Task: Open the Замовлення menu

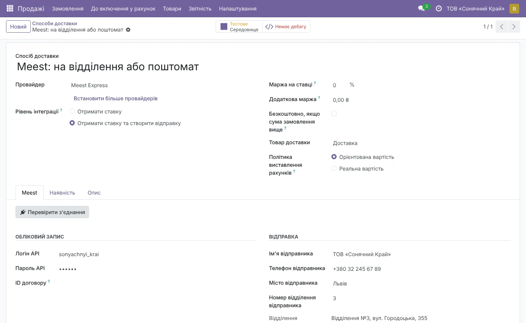Action: coord(68,8)
